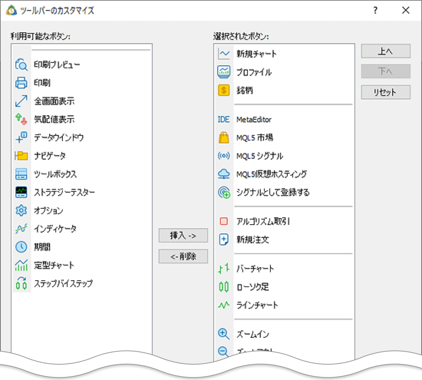The image size is (422, 380).
Task: Click the 印刷 printer icon
Action: click(x=21, y=83)
